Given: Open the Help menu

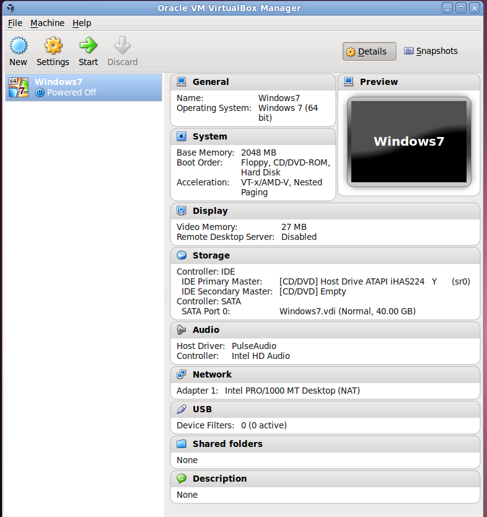Looking at the screenshot, I should tap(82, 23).
